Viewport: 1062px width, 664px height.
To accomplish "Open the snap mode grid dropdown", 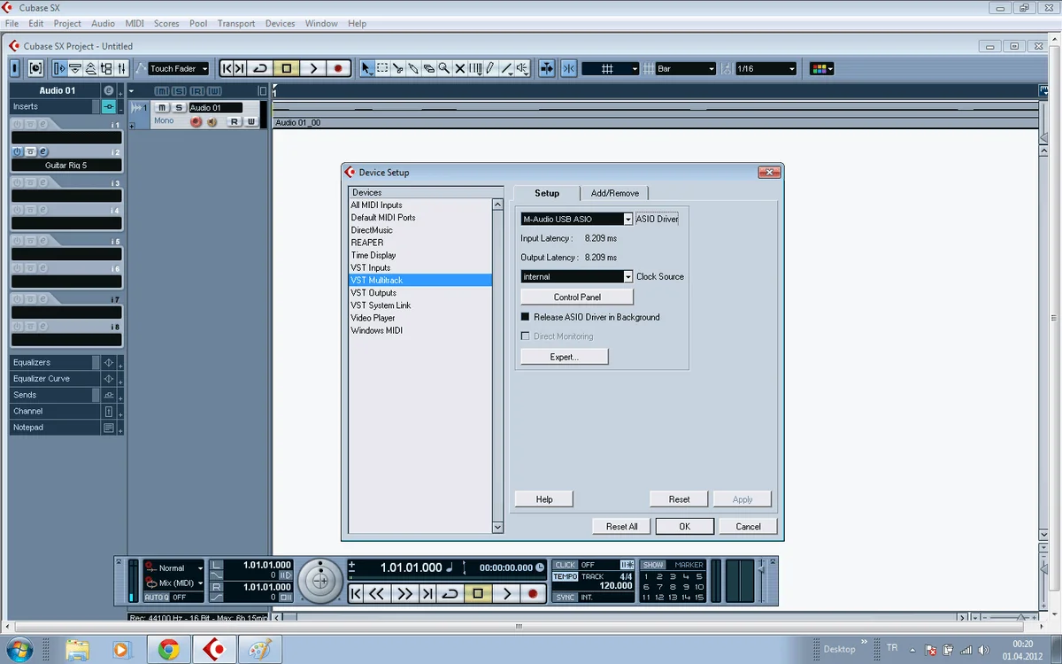I will [x=609, y=68].
